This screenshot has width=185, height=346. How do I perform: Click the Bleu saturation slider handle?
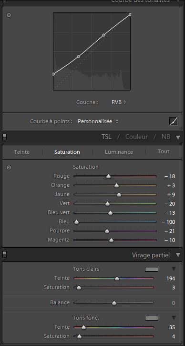pos(76,222)
